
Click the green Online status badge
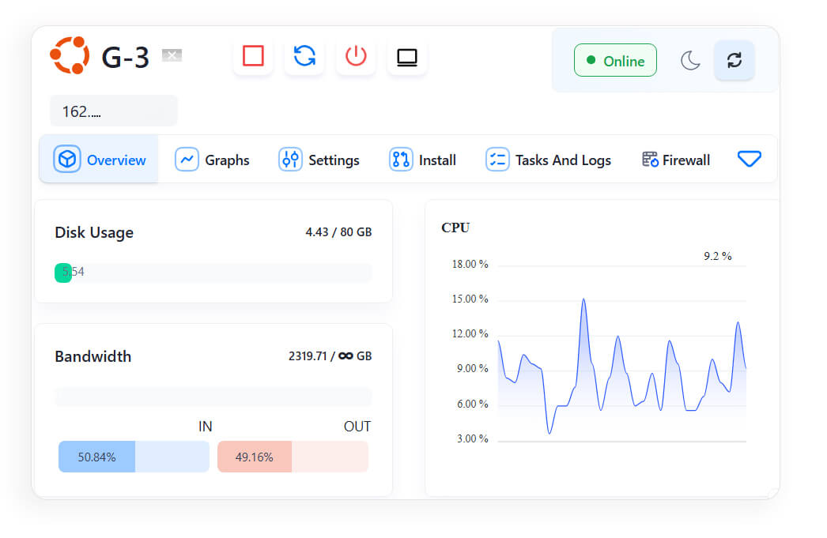click(615, 61)
